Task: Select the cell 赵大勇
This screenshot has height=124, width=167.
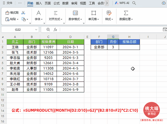Action: click(x=15, y=63)
